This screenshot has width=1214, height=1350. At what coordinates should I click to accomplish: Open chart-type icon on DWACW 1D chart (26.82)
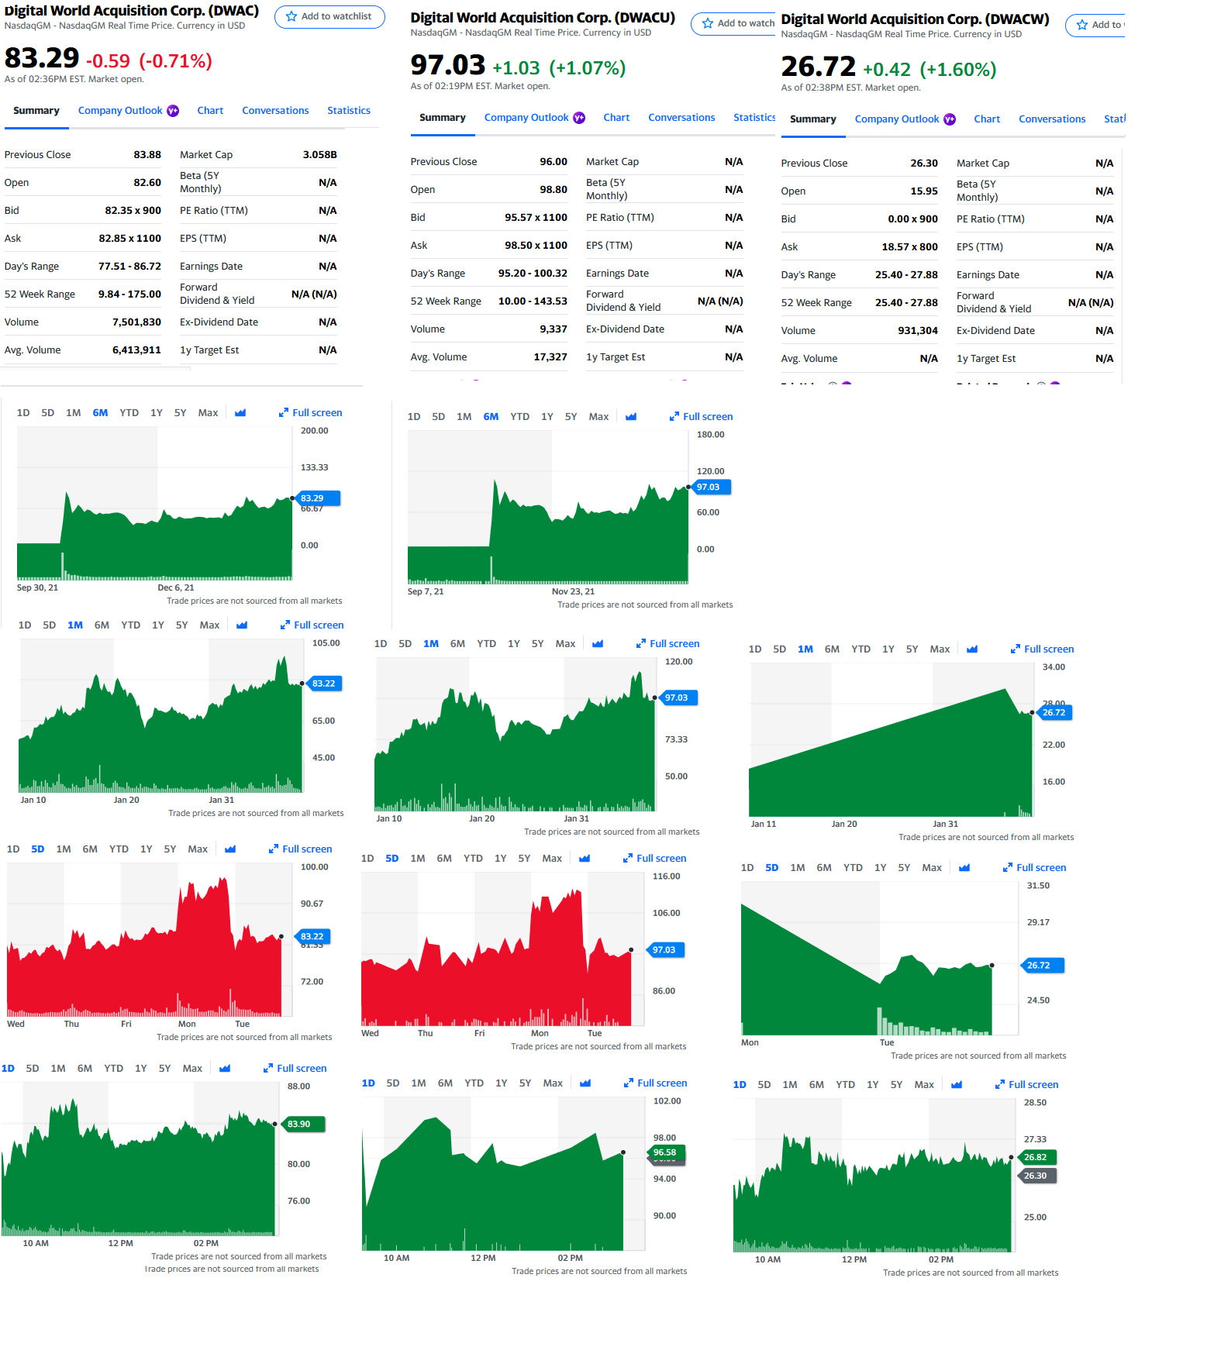pos(957,1085)
